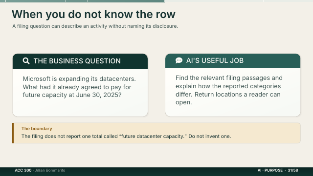This screenshot has height=176, width=313.
Task: Select the paragraph "Find the relevant filing passages"
Action: 229,90
